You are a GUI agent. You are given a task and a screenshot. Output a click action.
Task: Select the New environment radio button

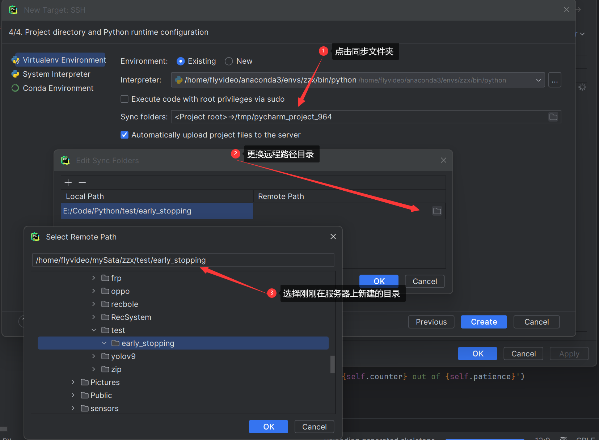(x=229, y=61)
